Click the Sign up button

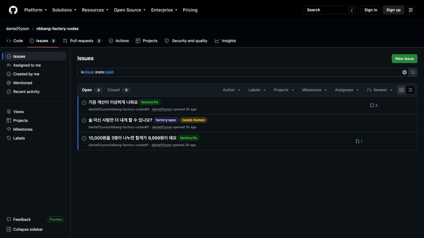point(394,10)
